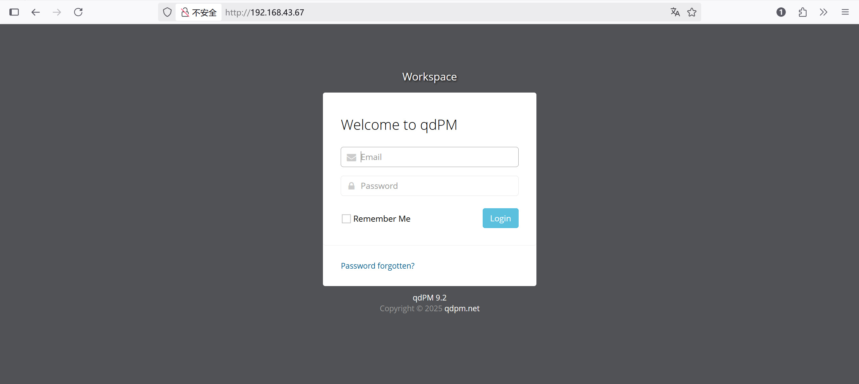Viewport: 859px width, 384px height.
Task: Open the tracking protection shield icon
Action: [167, 12]
